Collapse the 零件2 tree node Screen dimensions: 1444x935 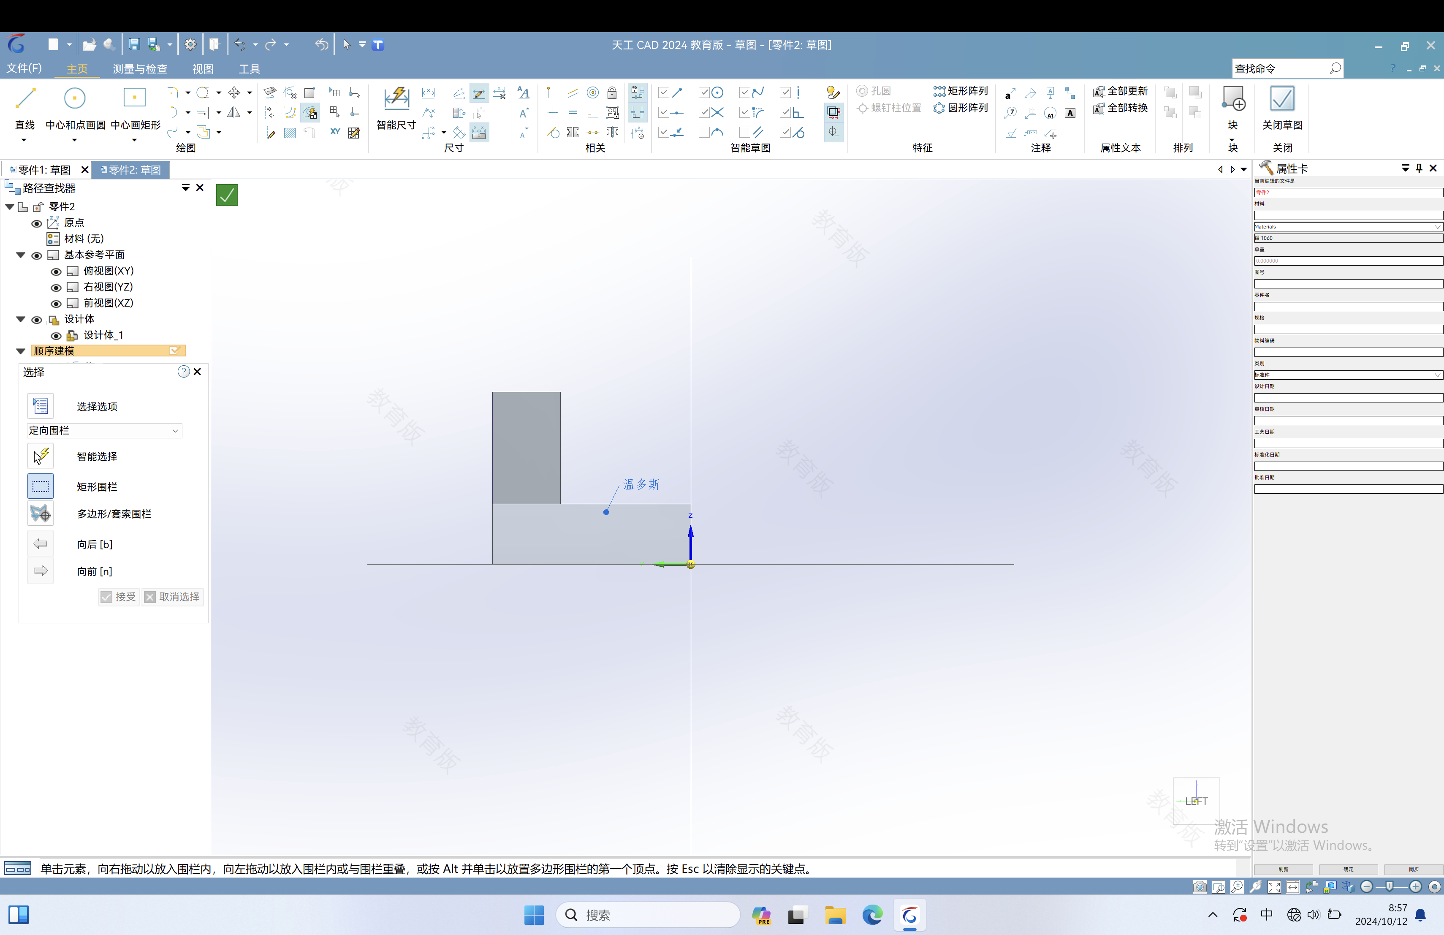point(10,207)
